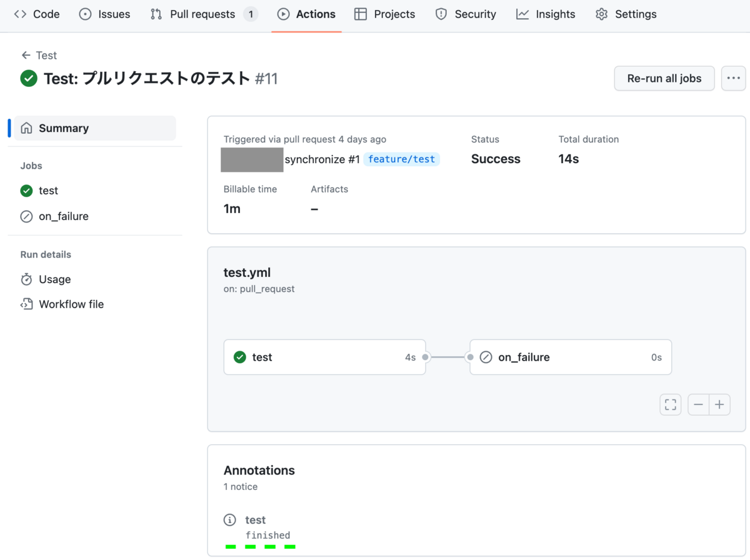This screenshot has height=560, width=750.
Task: Open the Issues icon tab
Action: click(84, 14)
